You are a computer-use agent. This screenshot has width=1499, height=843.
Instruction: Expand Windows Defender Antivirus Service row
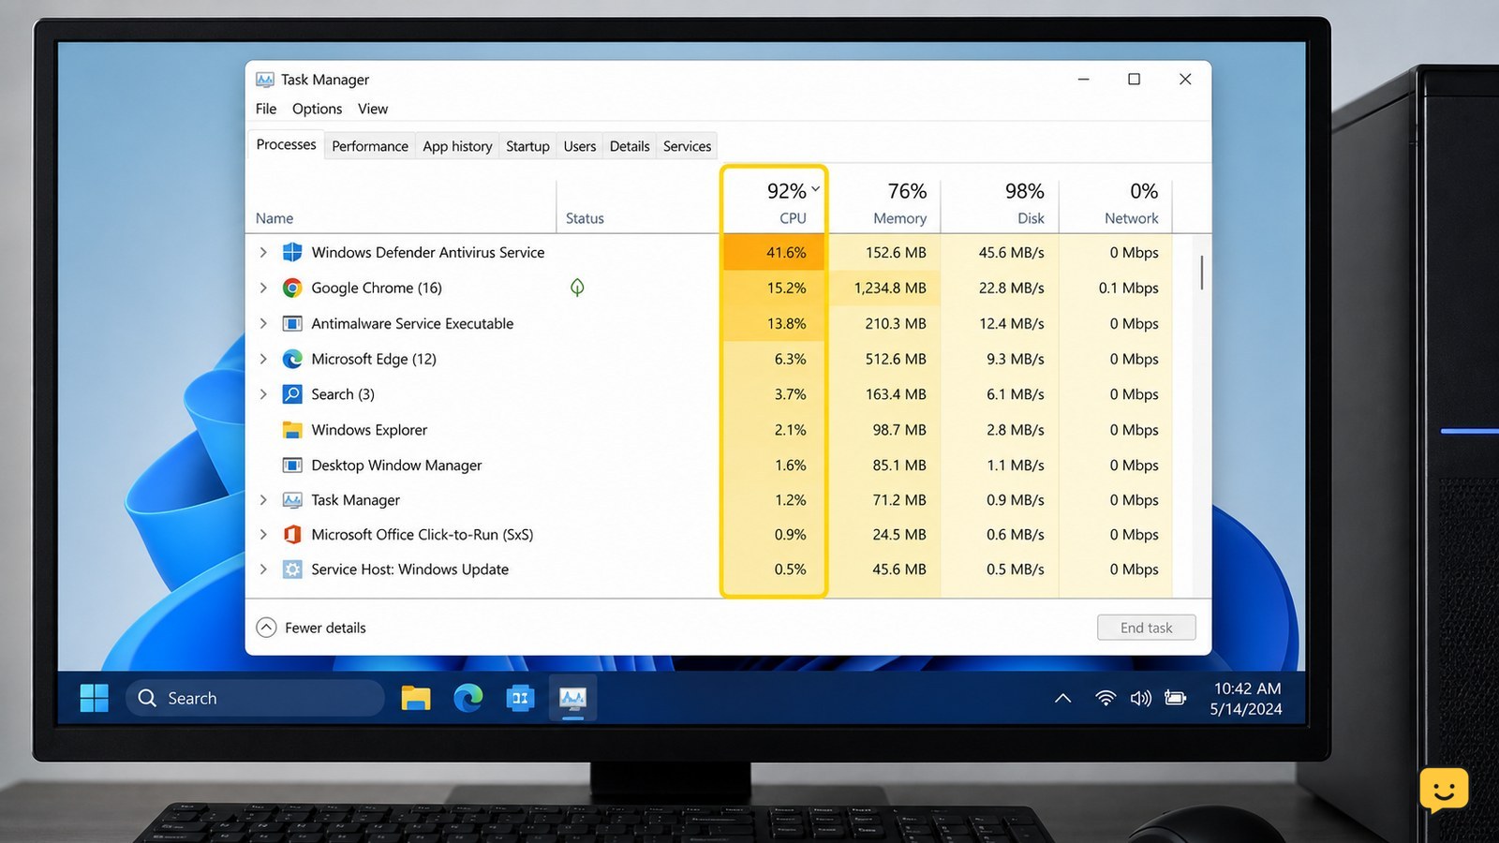263,252
